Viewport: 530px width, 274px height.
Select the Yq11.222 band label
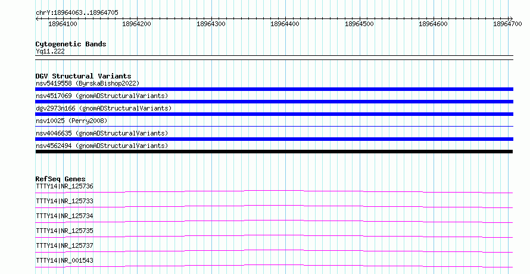(x=50, y=51)
